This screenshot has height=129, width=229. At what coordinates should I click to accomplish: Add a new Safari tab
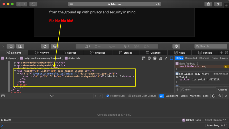(226, 5)
